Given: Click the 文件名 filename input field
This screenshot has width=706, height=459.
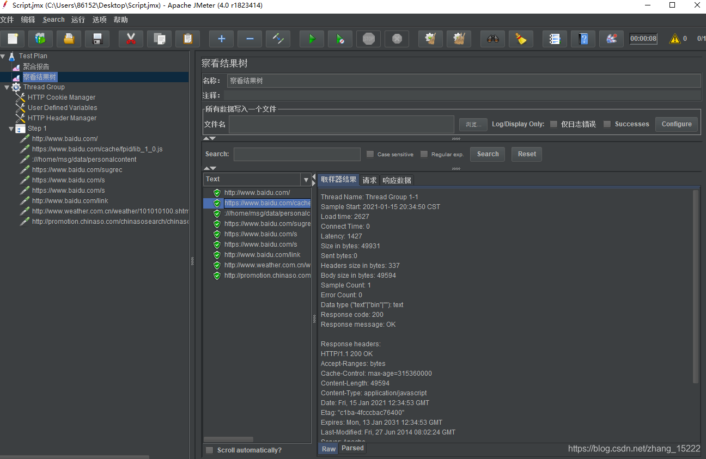Looking at the screenshot, I should pyautogui.click(x=342, y=125).
